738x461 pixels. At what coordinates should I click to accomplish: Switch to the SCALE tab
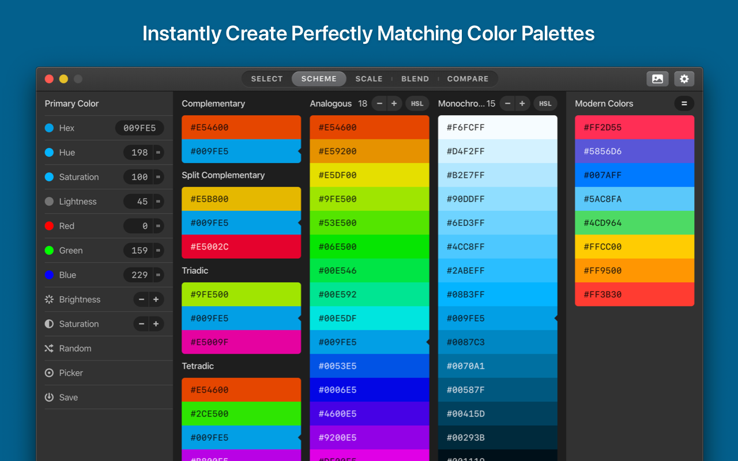point(369,79)
